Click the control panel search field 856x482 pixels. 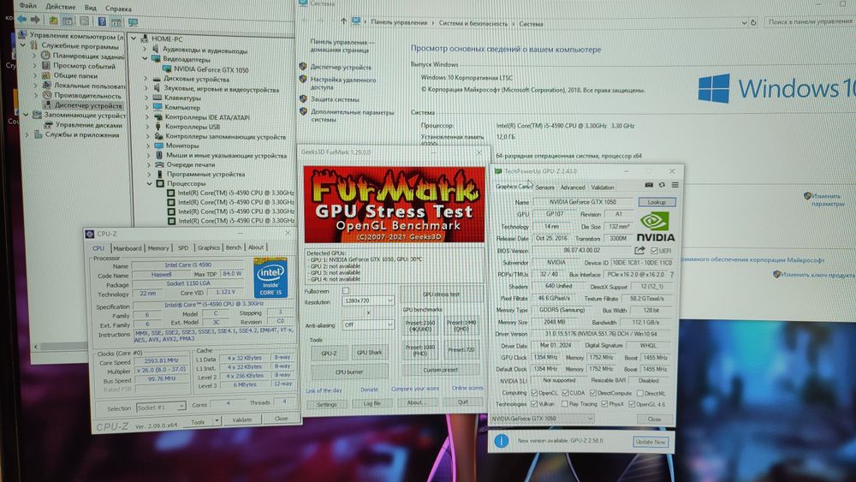point(810,22)
